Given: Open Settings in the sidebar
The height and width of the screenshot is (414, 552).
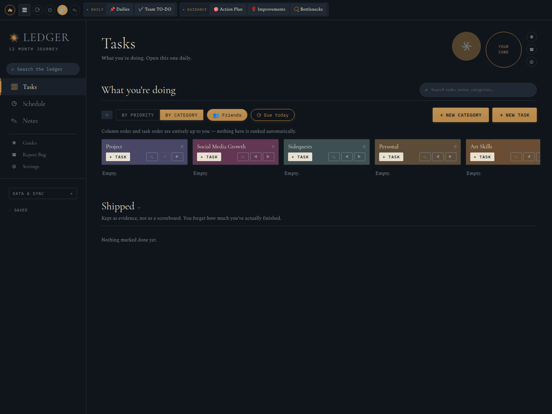Looking at the screenshot, I should 43,166.
